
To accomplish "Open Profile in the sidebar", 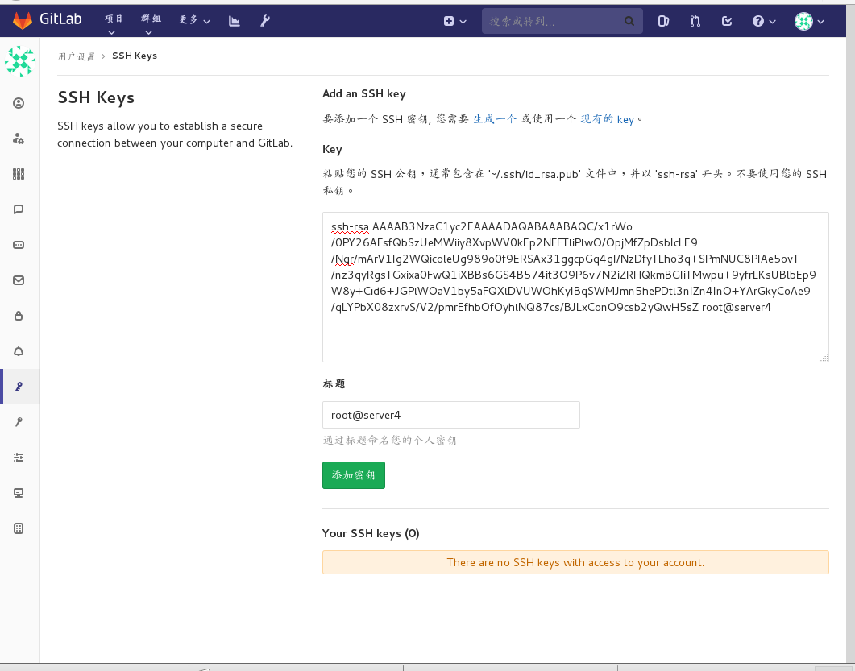I will click(19, 103).
